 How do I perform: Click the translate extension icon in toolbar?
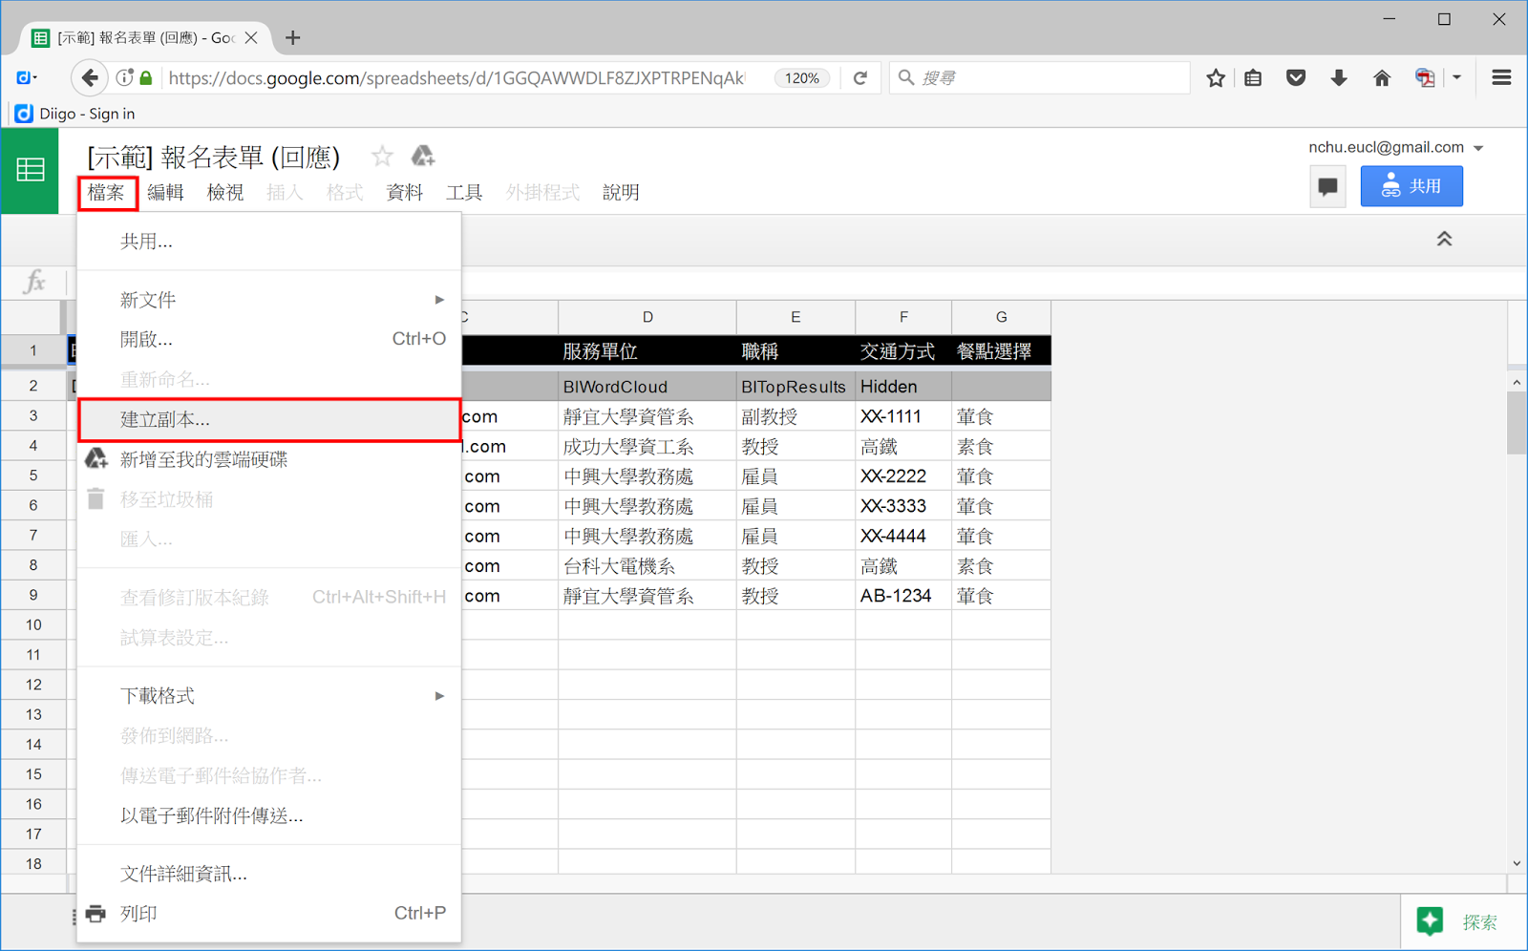tap(1425, 78)
